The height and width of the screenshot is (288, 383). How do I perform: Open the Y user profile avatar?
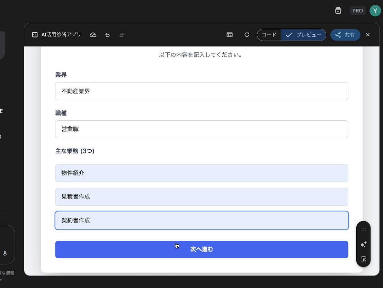[375, 10]
